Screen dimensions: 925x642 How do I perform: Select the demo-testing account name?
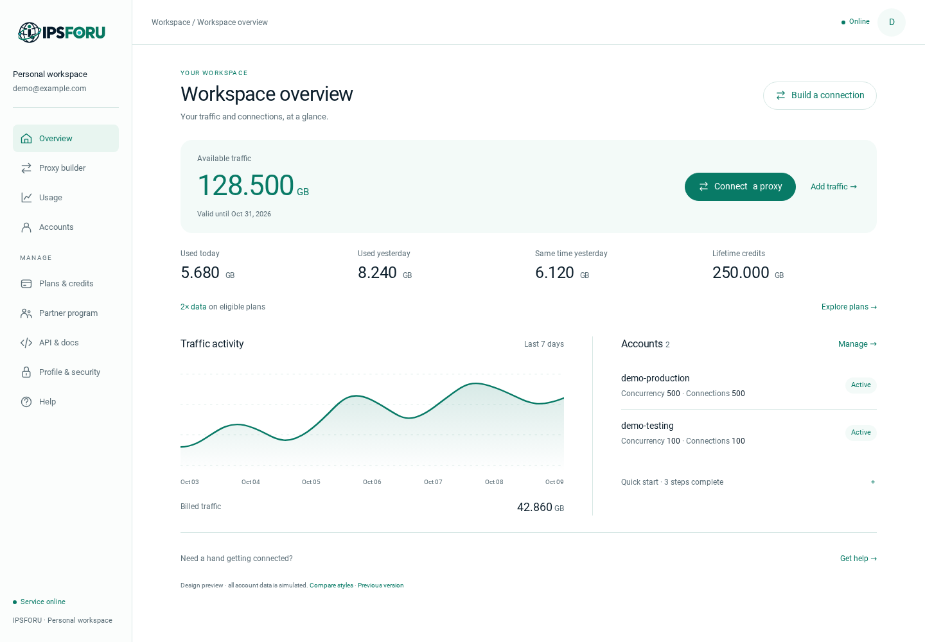647,426
